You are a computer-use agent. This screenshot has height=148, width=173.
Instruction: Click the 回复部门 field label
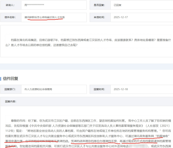(x=10, y=89)
